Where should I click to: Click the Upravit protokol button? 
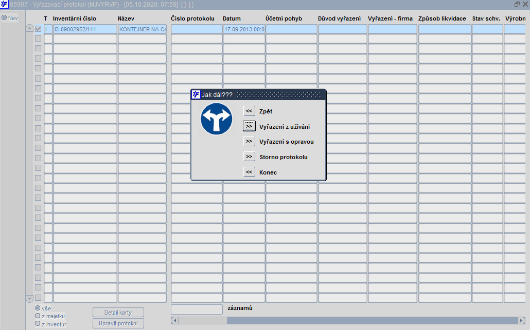[118, 323]
